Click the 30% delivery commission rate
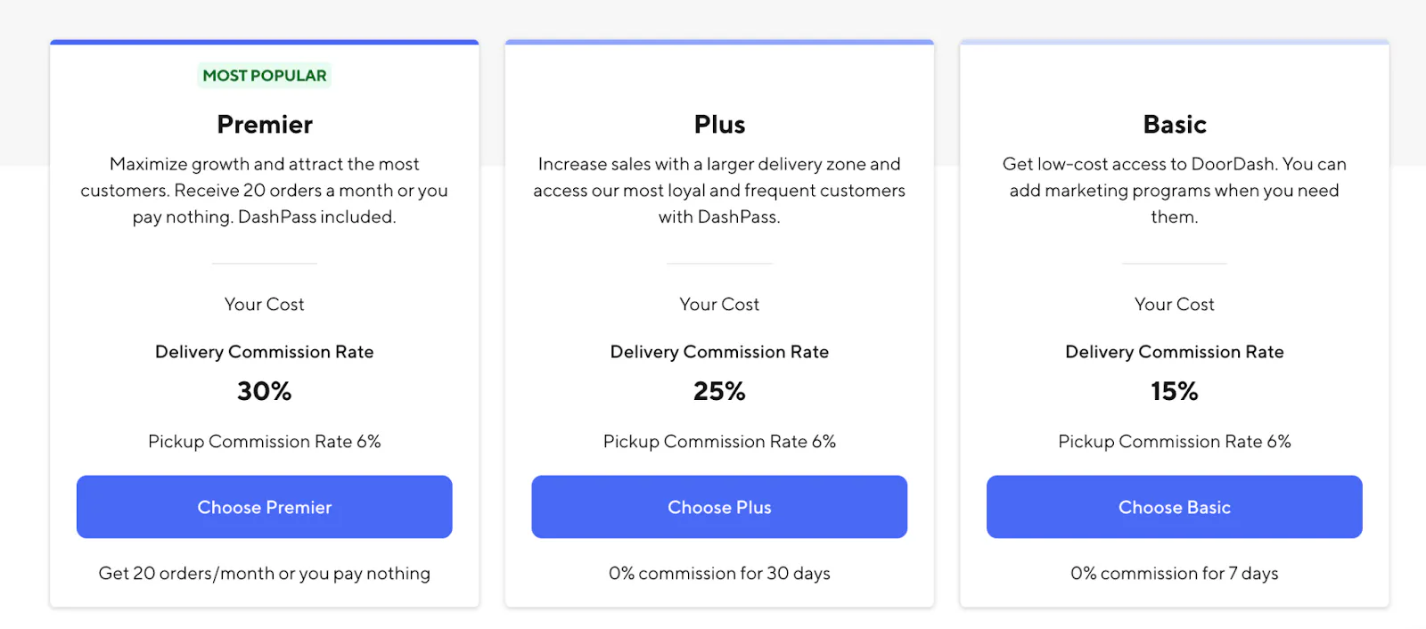The width and height of the screenshot is (1426, 629). pos(264,391)
